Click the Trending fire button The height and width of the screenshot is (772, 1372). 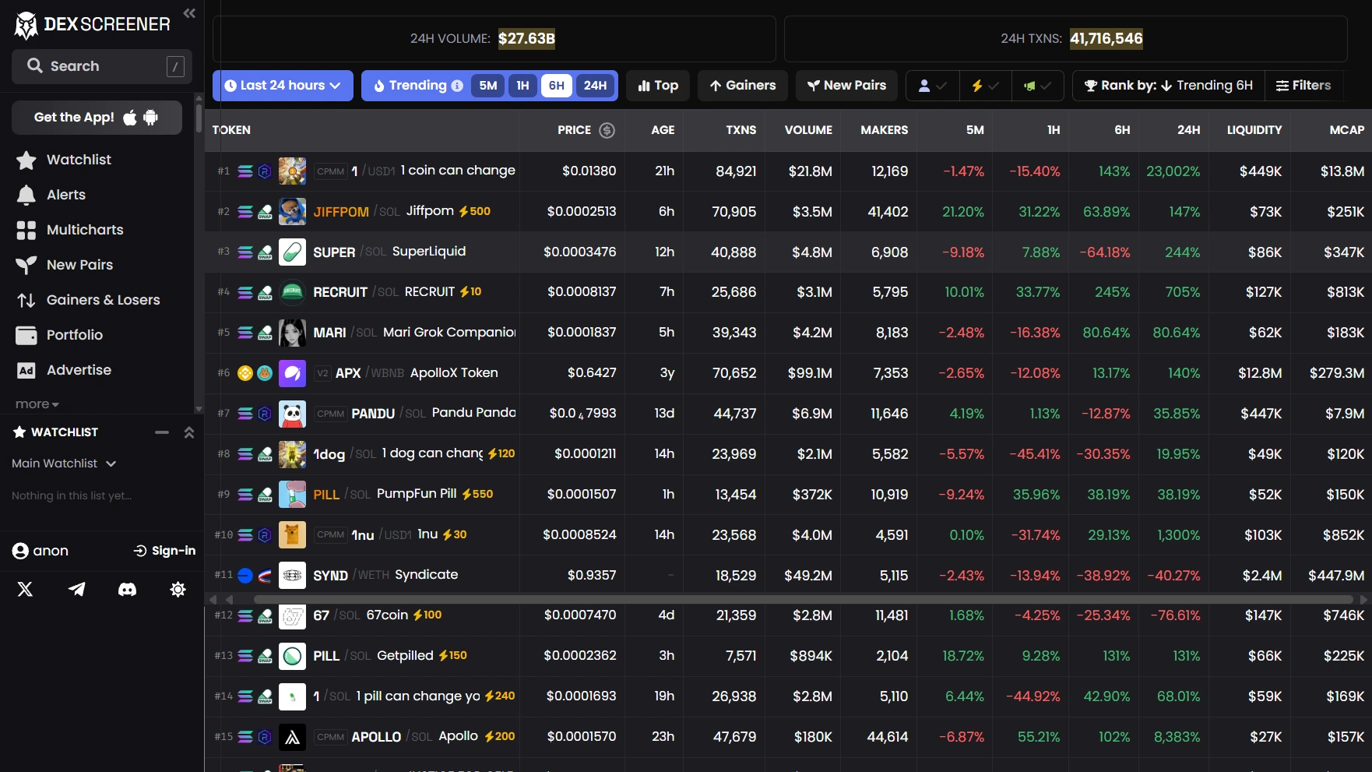tap(410, 86)
